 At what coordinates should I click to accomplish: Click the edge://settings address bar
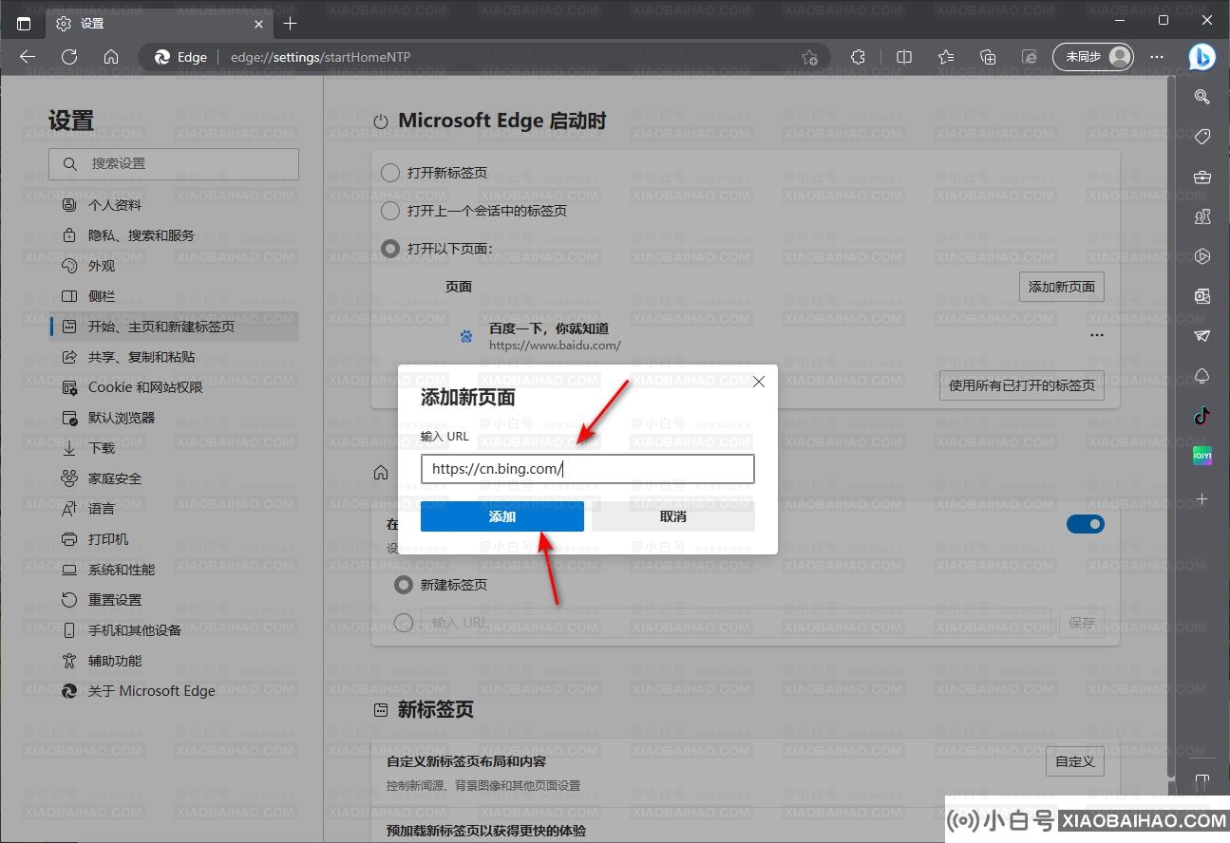pyautogui.click(x=484, y=57)
